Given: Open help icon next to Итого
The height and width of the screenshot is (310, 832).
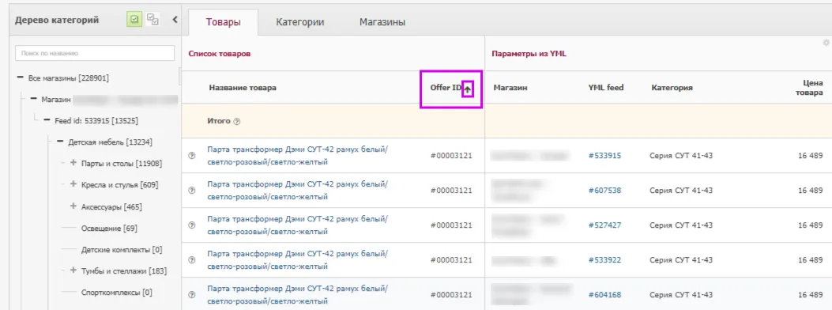Looking at the screenshot, I should coord(237,122).
